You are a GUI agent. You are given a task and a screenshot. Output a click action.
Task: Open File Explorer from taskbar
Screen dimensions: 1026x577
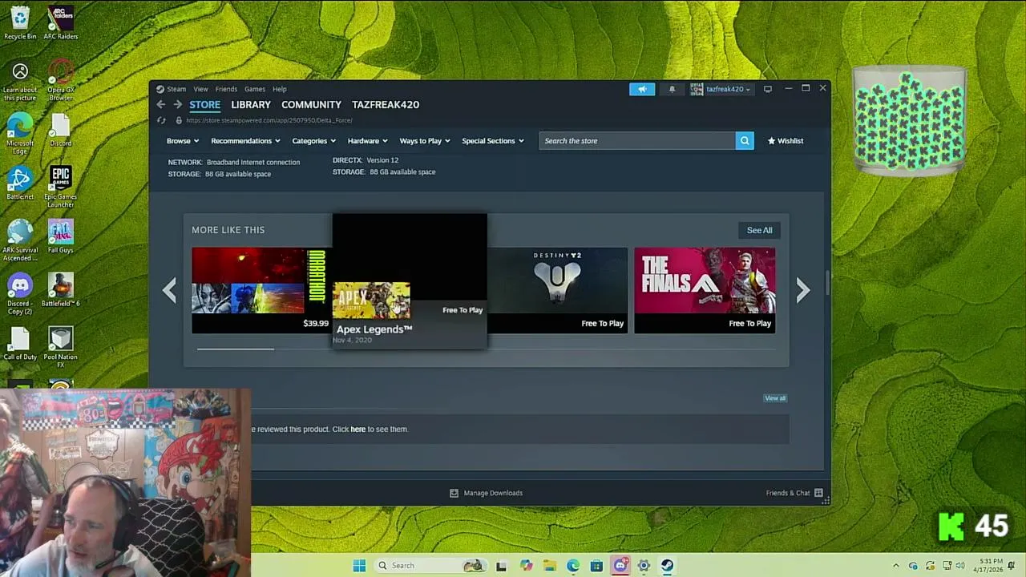click(x=549, y=566)
